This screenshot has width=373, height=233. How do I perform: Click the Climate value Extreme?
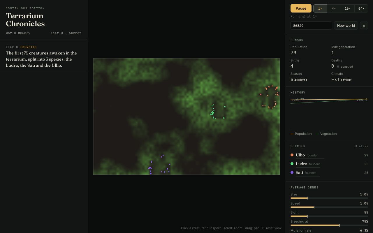[x=341, y=80]
